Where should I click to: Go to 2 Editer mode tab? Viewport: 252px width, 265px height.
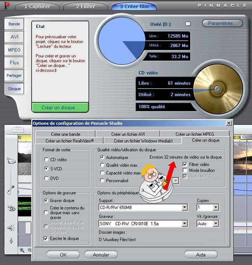[86, 6]
